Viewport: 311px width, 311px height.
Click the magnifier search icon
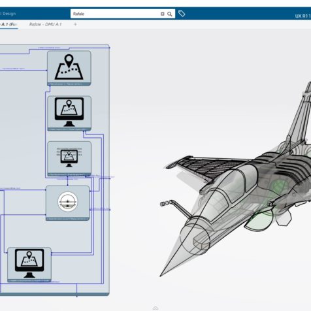(170, 14)
